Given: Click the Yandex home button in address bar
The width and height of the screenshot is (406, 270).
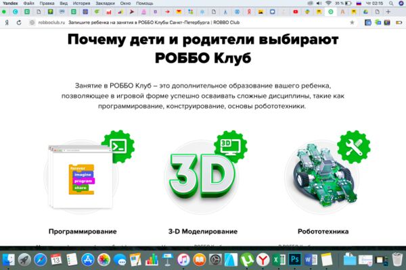Looking at the screenshot, I should tap(7, 23).
